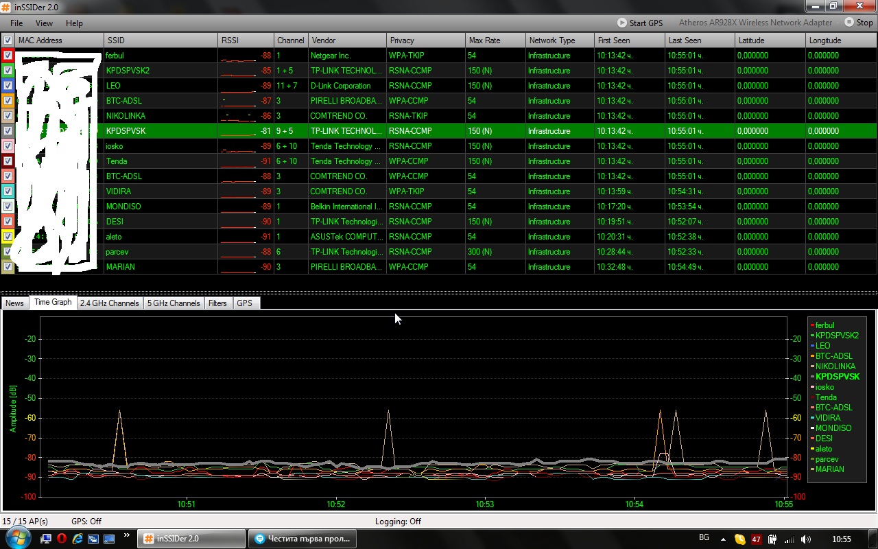Expand the quick launch overflow chevron
The height and width of the screenshot is (549, 878).
click(x=126, y=536)
